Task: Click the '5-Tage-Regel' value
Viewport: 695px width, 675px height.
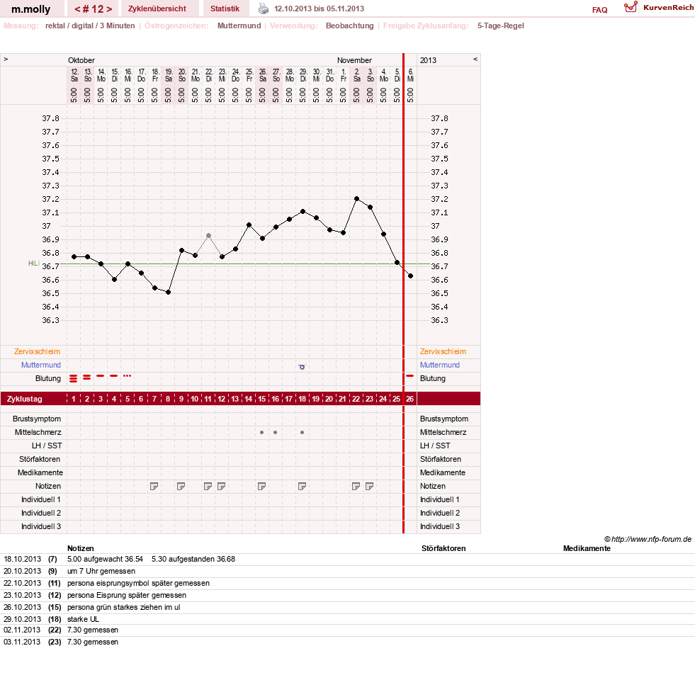Action: (500, 25)
